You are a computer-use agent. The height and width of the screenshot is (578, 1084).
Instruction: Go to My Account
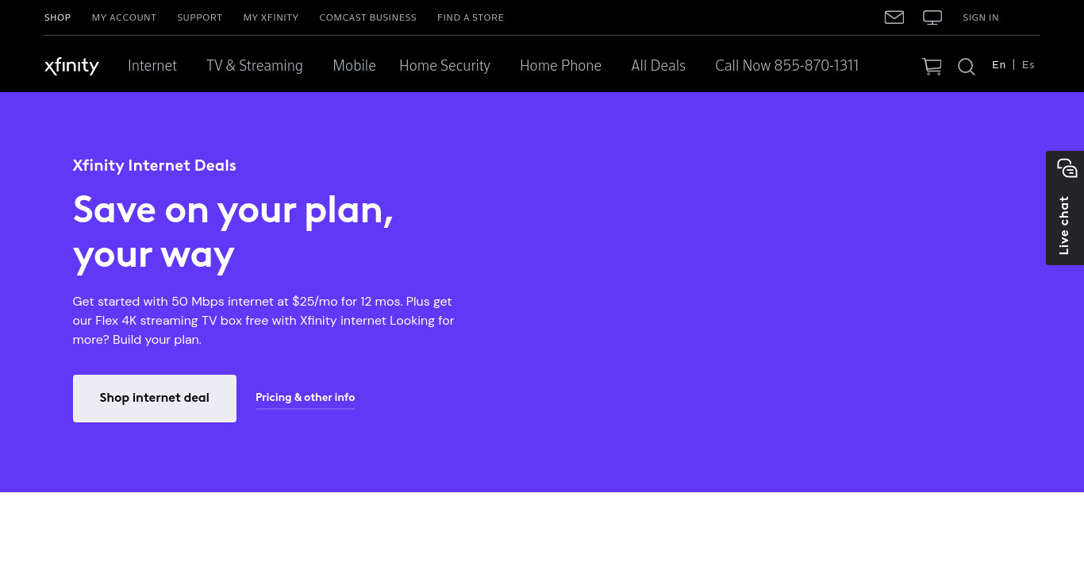coord(124,17)
